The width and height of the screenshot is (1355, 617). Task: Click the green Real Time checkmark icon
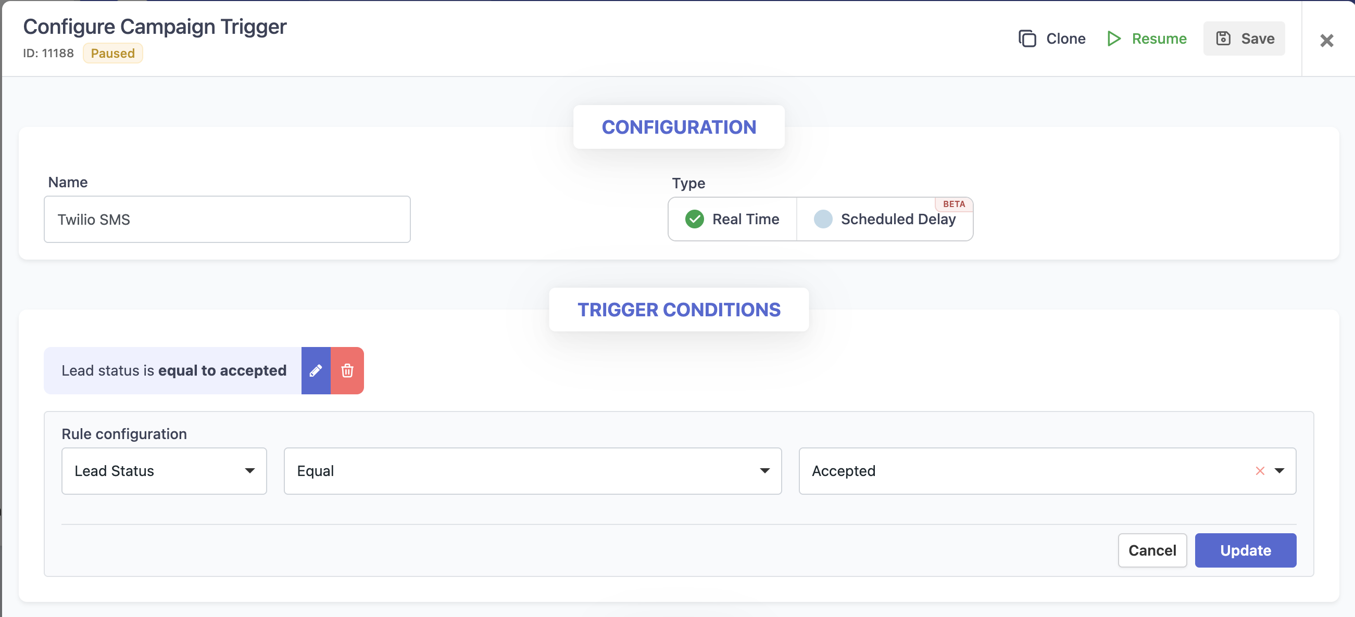(x=694, y=219)
